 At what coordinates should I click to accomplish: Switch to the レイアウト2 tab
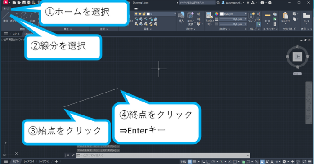point(44,161)
